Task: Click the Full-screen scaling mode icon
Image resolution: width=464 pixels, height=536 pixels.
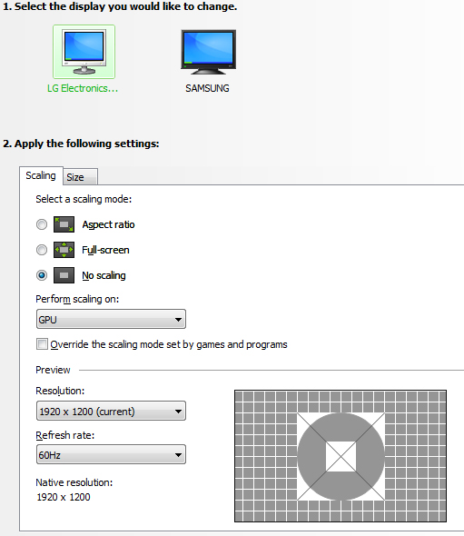Action: 64,250
